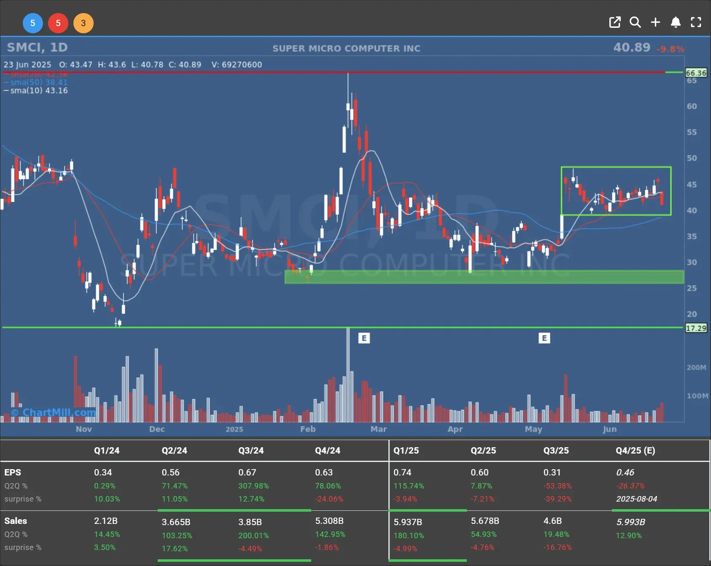The width and height of the screenshot is (711, 566).
Task: Click the EPS row label
Action: [x=13, y=472]
